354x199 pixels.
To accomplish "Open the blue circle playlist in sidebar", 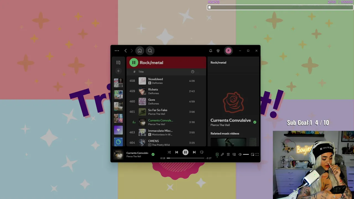I will tap(118, 142).
